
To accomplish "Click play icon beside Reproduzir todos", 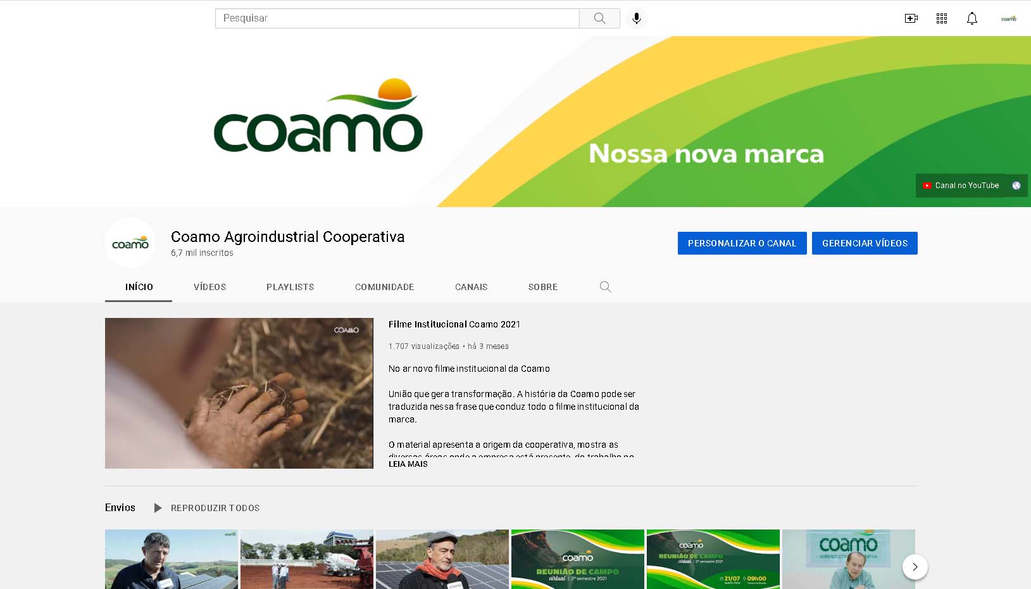I will [x=158, y=508].
